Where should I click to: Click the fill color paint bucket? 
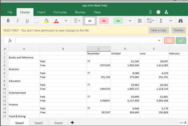point(46,21)
